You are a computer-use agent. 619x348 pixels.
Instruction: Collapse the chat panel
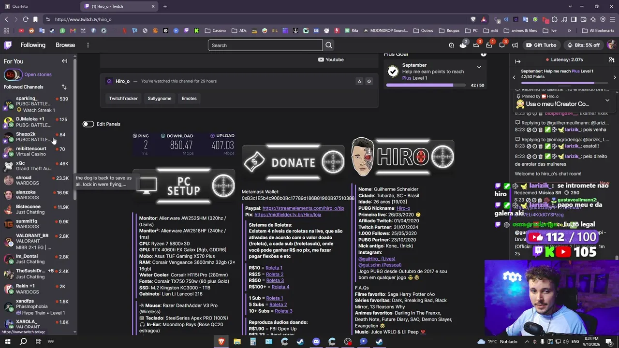click(517, 61)
